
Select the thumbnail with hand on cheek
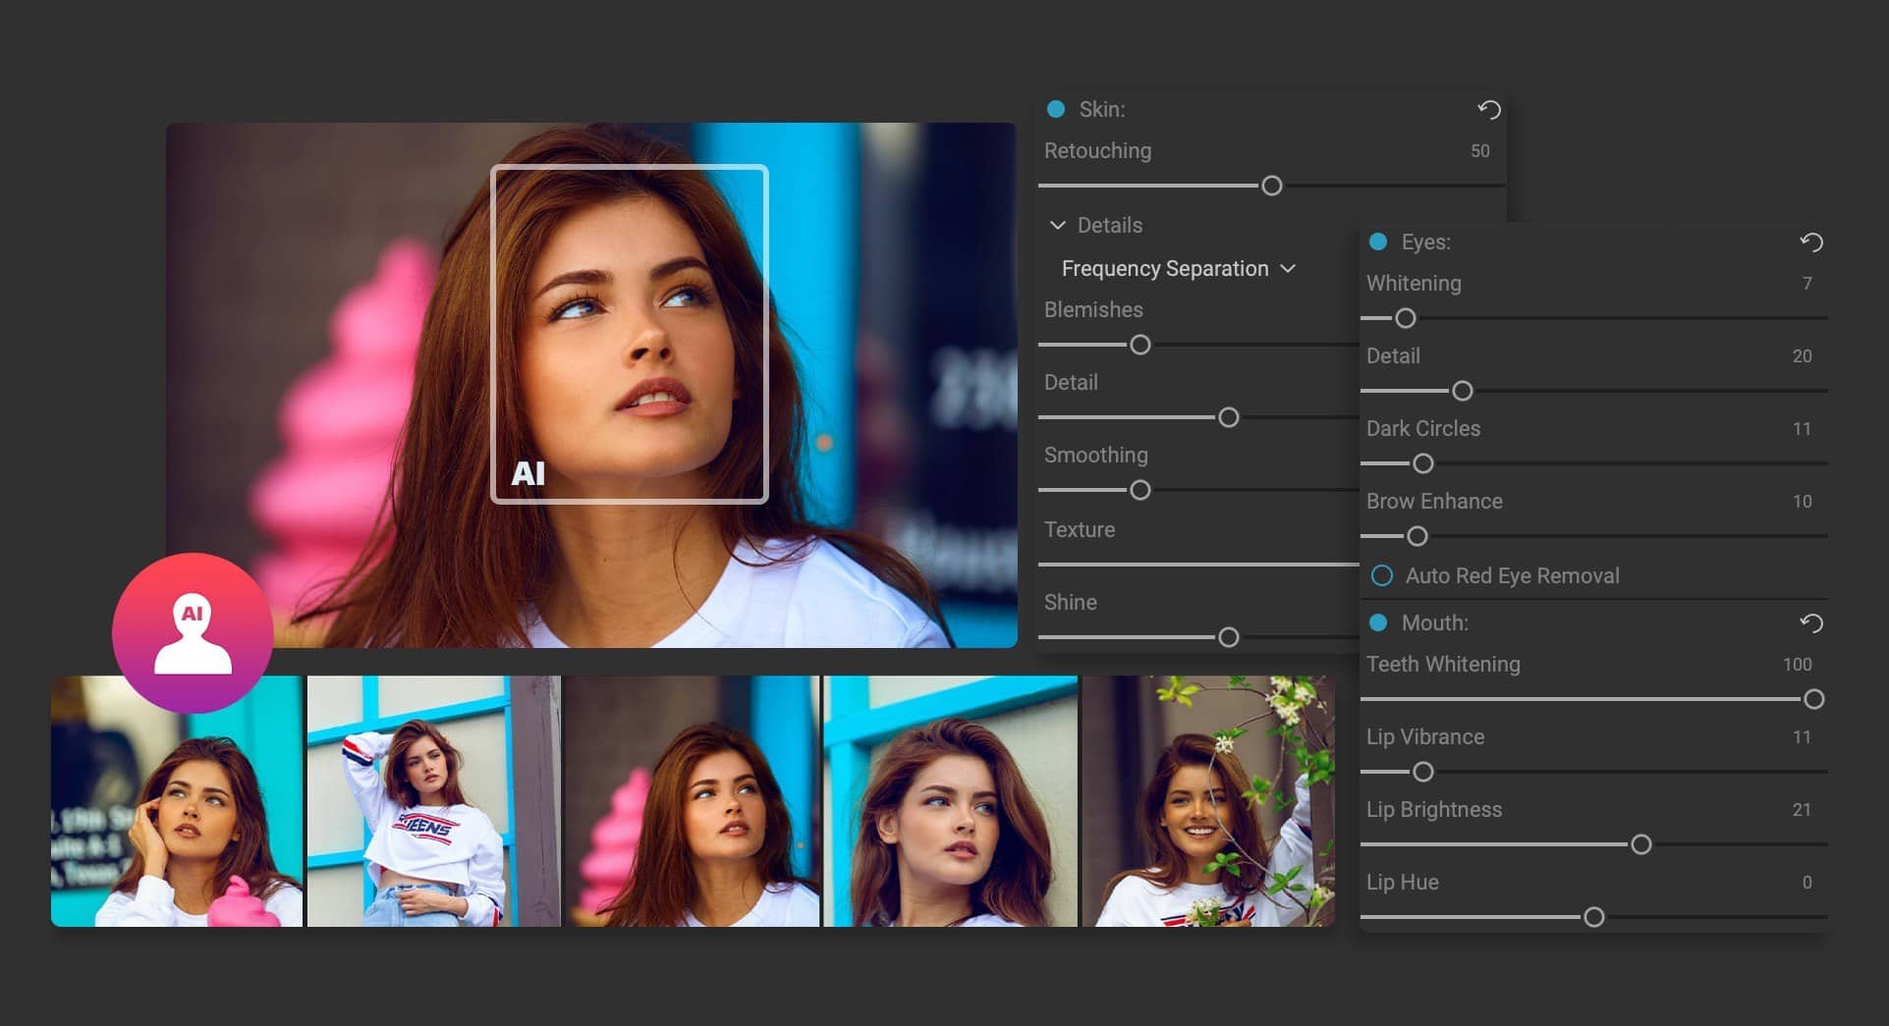(x=177, y=801)
